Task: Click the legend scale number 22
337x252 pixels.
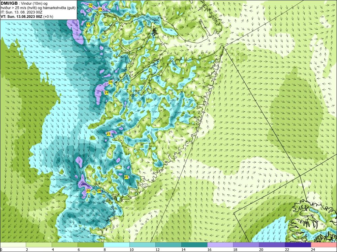Action: tap(287, 250)
